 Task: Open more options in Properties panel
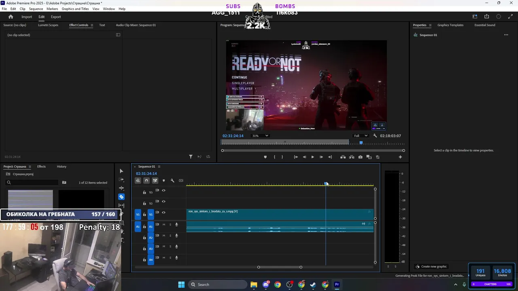[x=506, y=35]
